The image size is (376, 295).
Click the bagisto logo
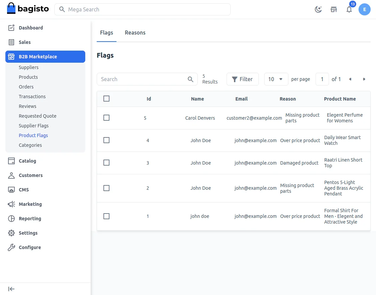pyautogui.click(x=28, y=9)
